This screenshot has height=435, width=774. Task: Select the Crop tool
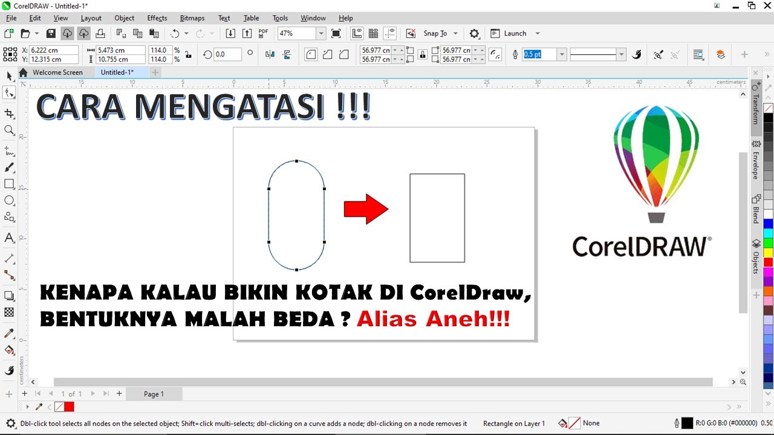[9, 114]
